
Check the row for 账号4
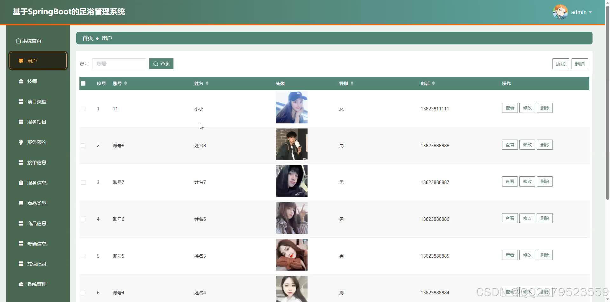(x=83, y=293)
